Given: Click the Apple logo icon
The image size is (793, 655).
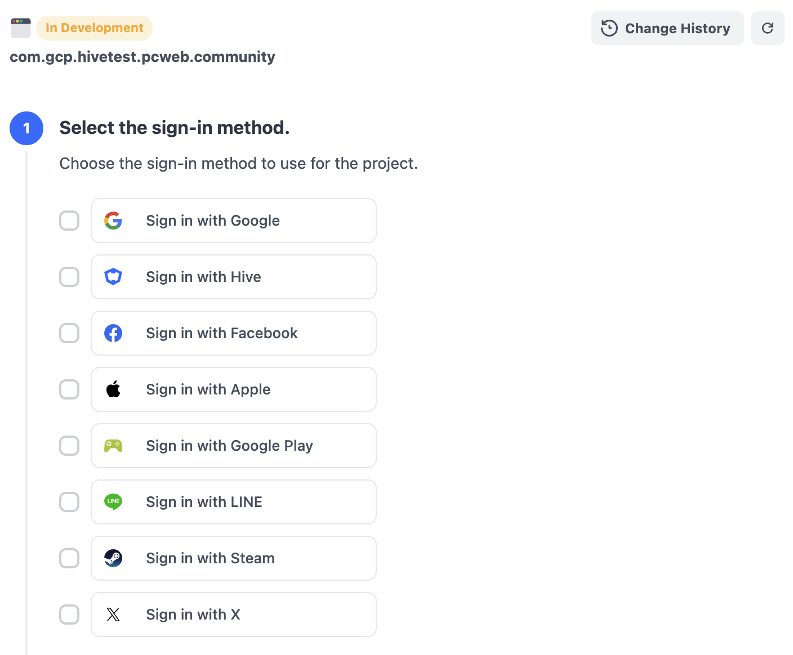Looking at the screenshot, I should coord(113,389).
